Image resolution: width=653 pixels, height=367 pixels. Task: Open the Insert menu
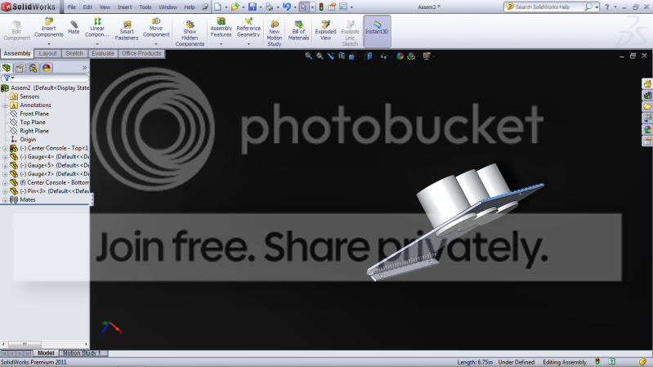[x=124, y=7]
